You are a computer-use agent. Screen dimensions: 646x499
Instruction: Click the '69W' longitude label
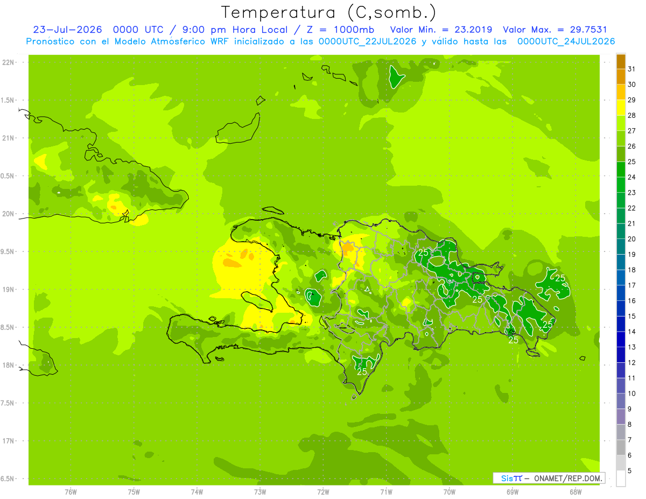tap(512, 491)
